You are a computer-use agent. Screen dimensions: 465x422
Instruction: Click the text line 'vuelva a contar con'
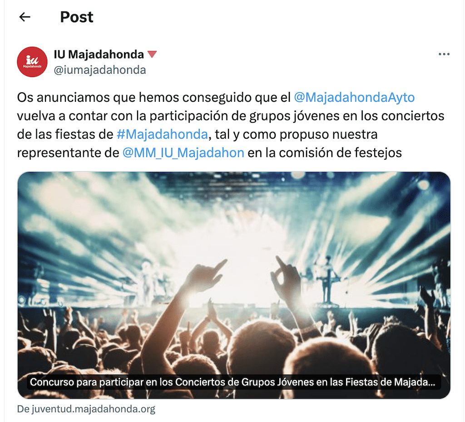[x=231, y=116]
